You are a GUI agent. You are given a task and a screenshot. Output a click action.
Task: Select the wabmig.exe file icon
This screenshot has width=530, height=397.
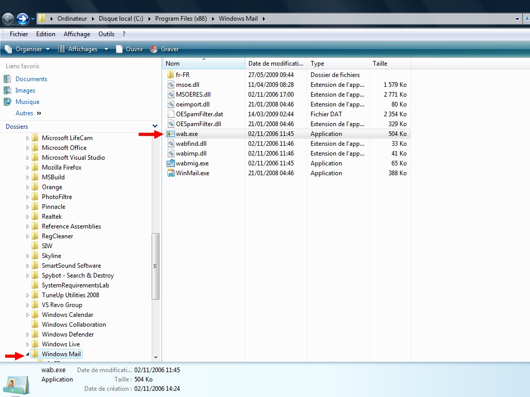click(x=171, y=163)
